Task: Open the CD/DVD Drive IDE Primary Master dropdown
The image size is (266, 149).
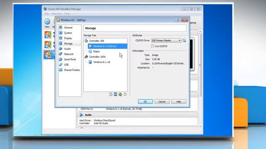Action: point(166,41)
